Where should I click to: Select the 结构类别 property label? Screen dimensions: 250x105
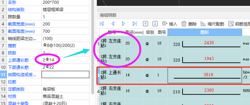point(16,10)
